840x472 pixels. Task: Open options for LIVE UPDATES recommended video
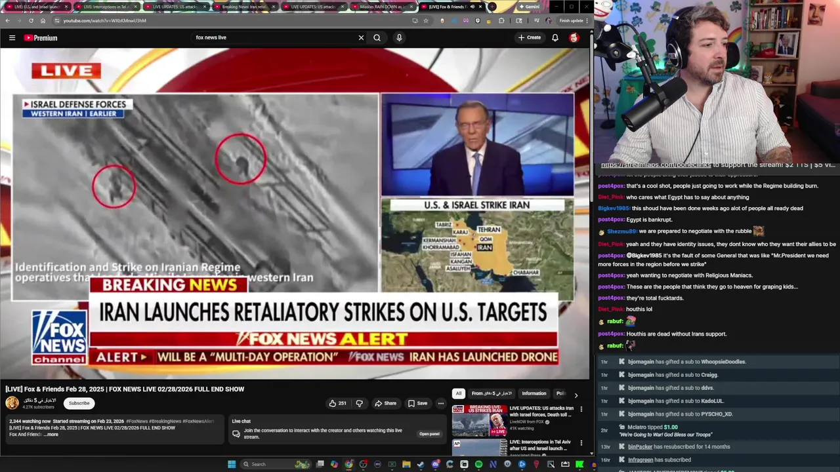tap(581, 409)
